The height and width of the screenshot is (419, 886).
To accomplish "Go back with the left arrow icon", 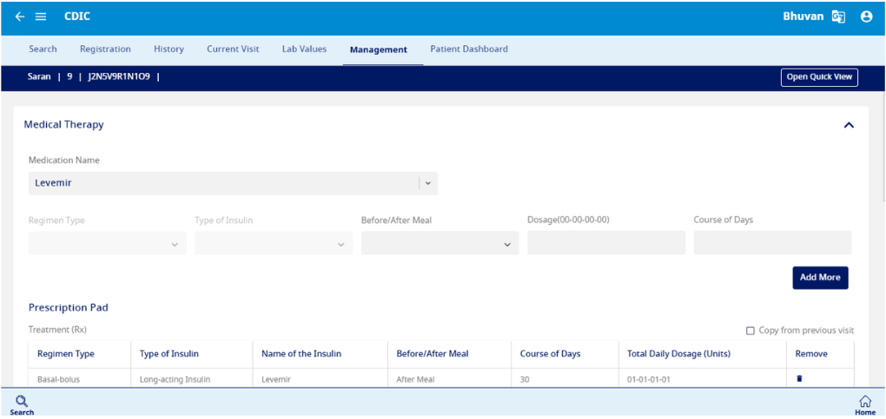I will [x=20, y=17].
